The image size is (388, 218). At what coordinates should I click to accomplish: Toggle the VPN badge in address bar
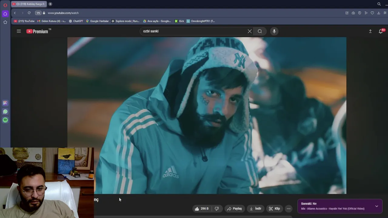[38, 13]
